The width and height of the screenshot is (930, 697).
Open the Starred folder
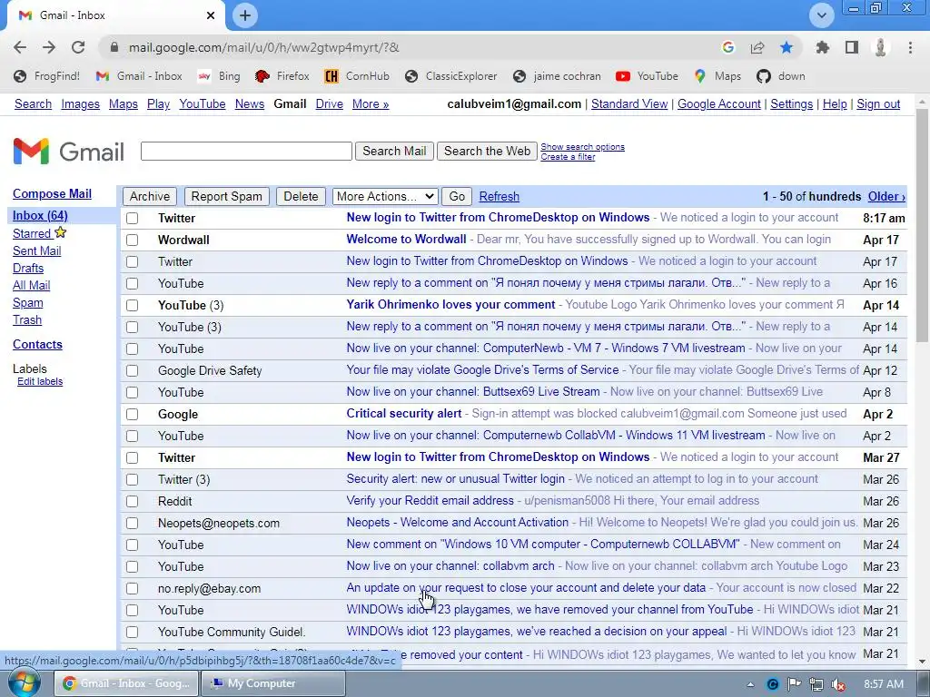[x=32, y=233]
